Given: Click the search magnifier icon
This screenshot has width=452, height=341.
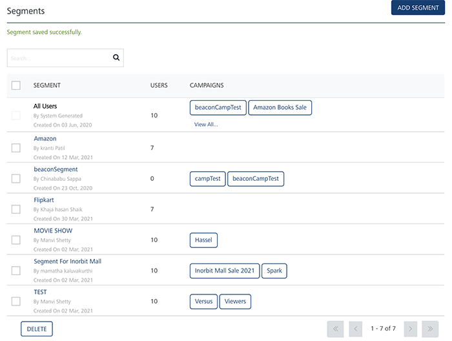Looking at the screenshot, I should tap(116, 57).
